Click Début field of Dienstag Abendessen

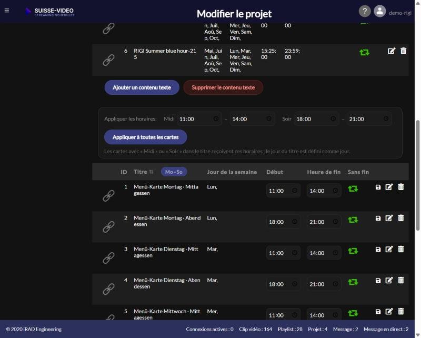click(x=283, y=284)
